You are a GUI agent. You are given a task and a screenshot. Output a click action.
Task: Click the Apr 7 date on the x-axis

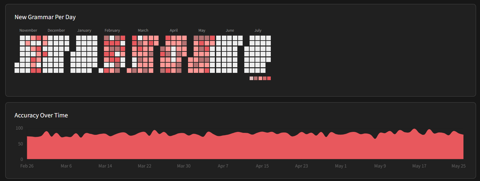point(223,166)
